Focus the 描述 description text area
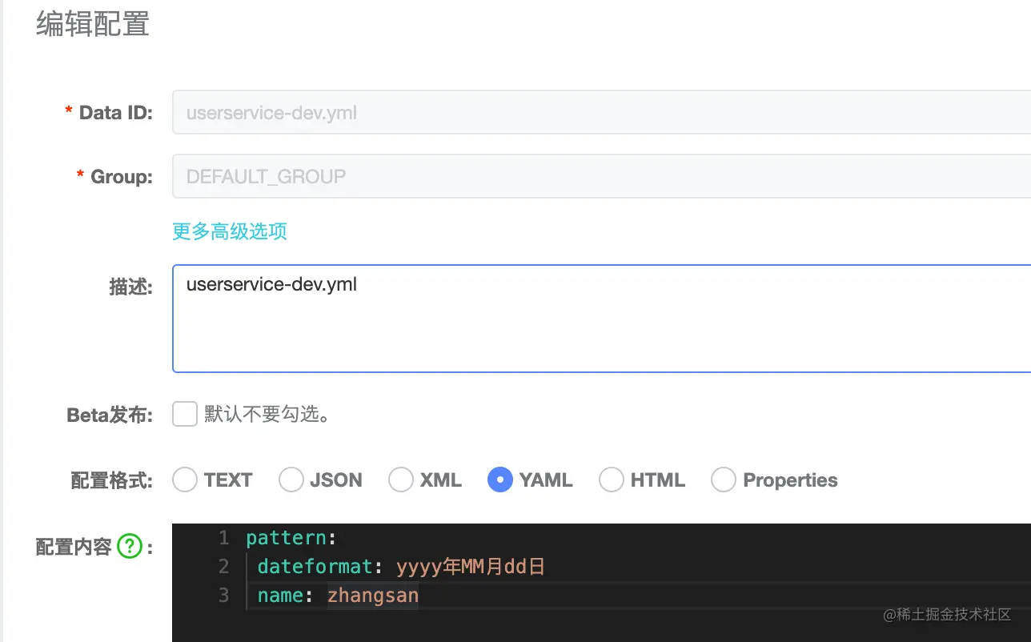 click(600, 319)
